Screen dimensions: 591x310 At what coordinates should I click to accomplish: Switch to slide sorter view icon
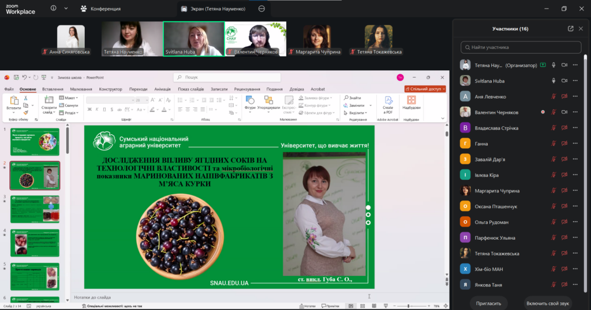(362, 306)
